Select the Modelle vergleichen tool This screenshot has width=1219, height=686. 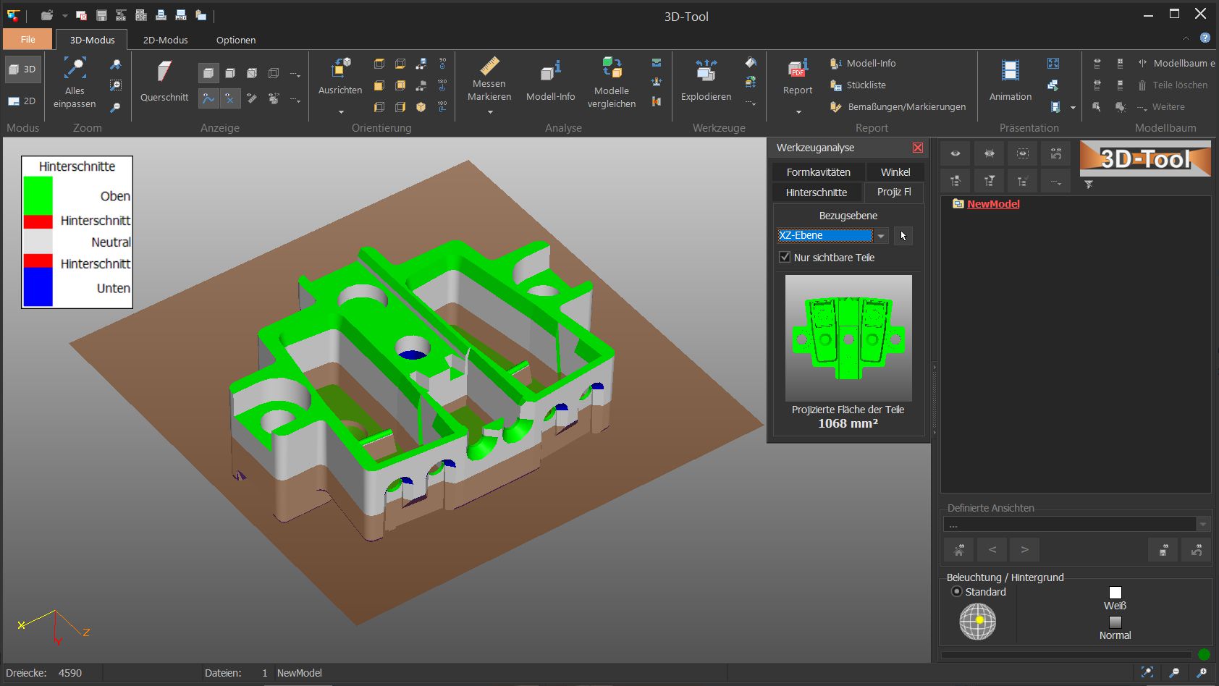point(610,81)
